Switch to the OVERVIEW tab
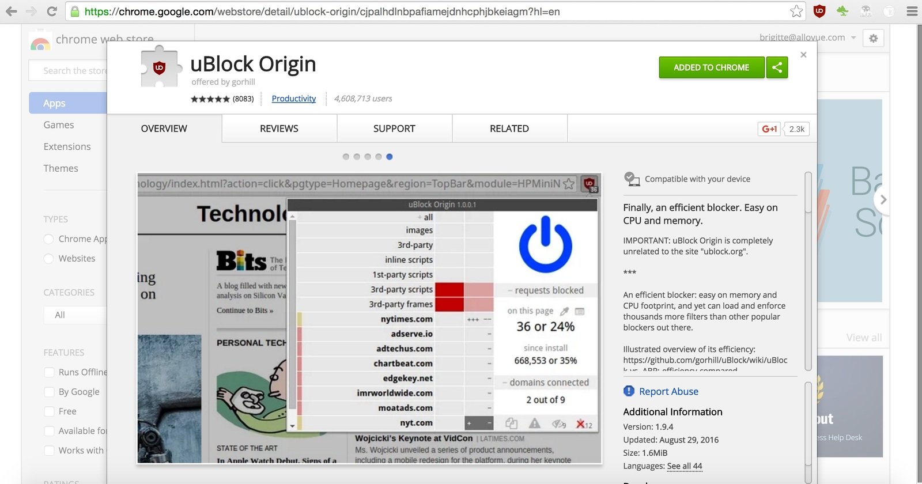The height and width of the screenshot is (484, 922). click(164, 128)
